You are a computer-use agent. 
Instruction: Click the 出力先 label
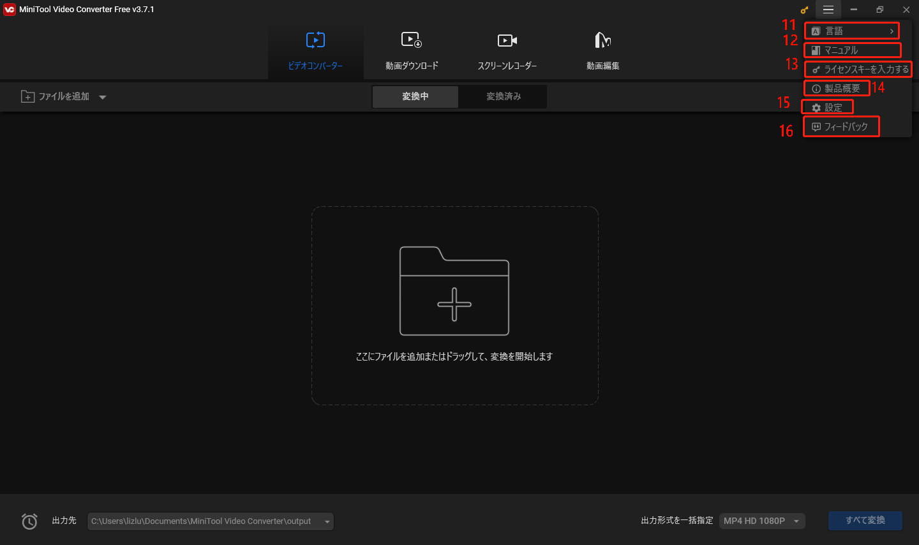tap(64, 521)
